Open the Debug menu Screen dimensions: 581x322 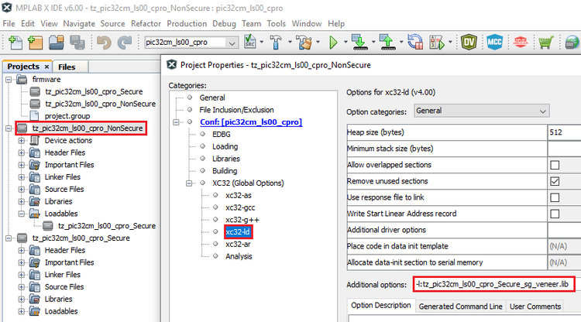coord(224,23)
